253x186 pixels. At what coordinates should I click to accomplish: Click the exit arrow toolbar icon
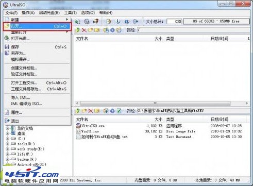pos(136,22)
